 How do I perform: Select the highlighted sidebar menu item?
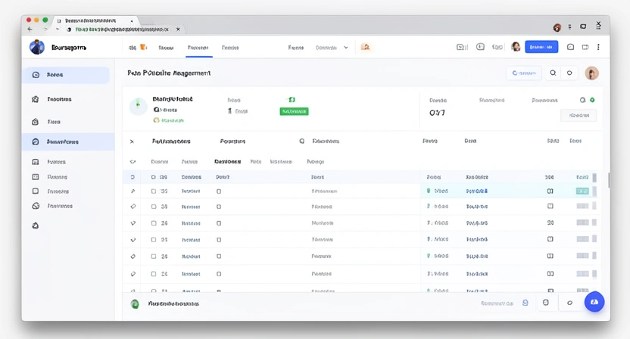click(x=68, y=142)
